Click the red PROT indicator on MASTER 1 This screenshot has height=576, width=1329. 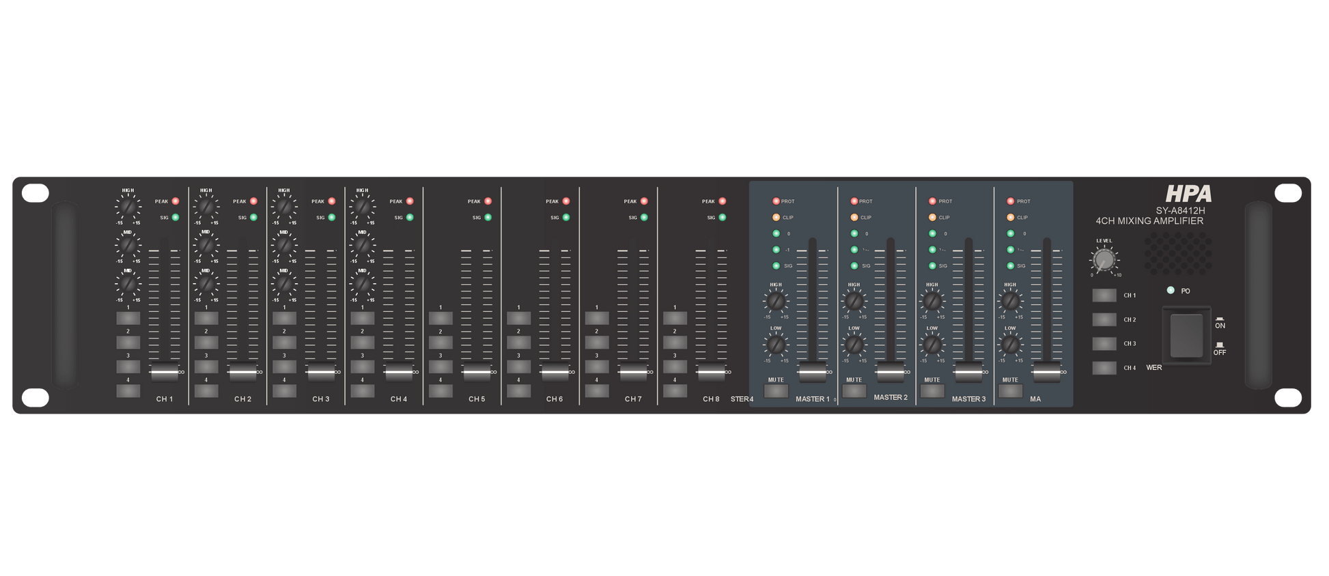click(776, 201)
